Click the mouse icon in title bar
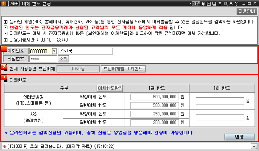259x151 pixels. [x=203, y=4]
